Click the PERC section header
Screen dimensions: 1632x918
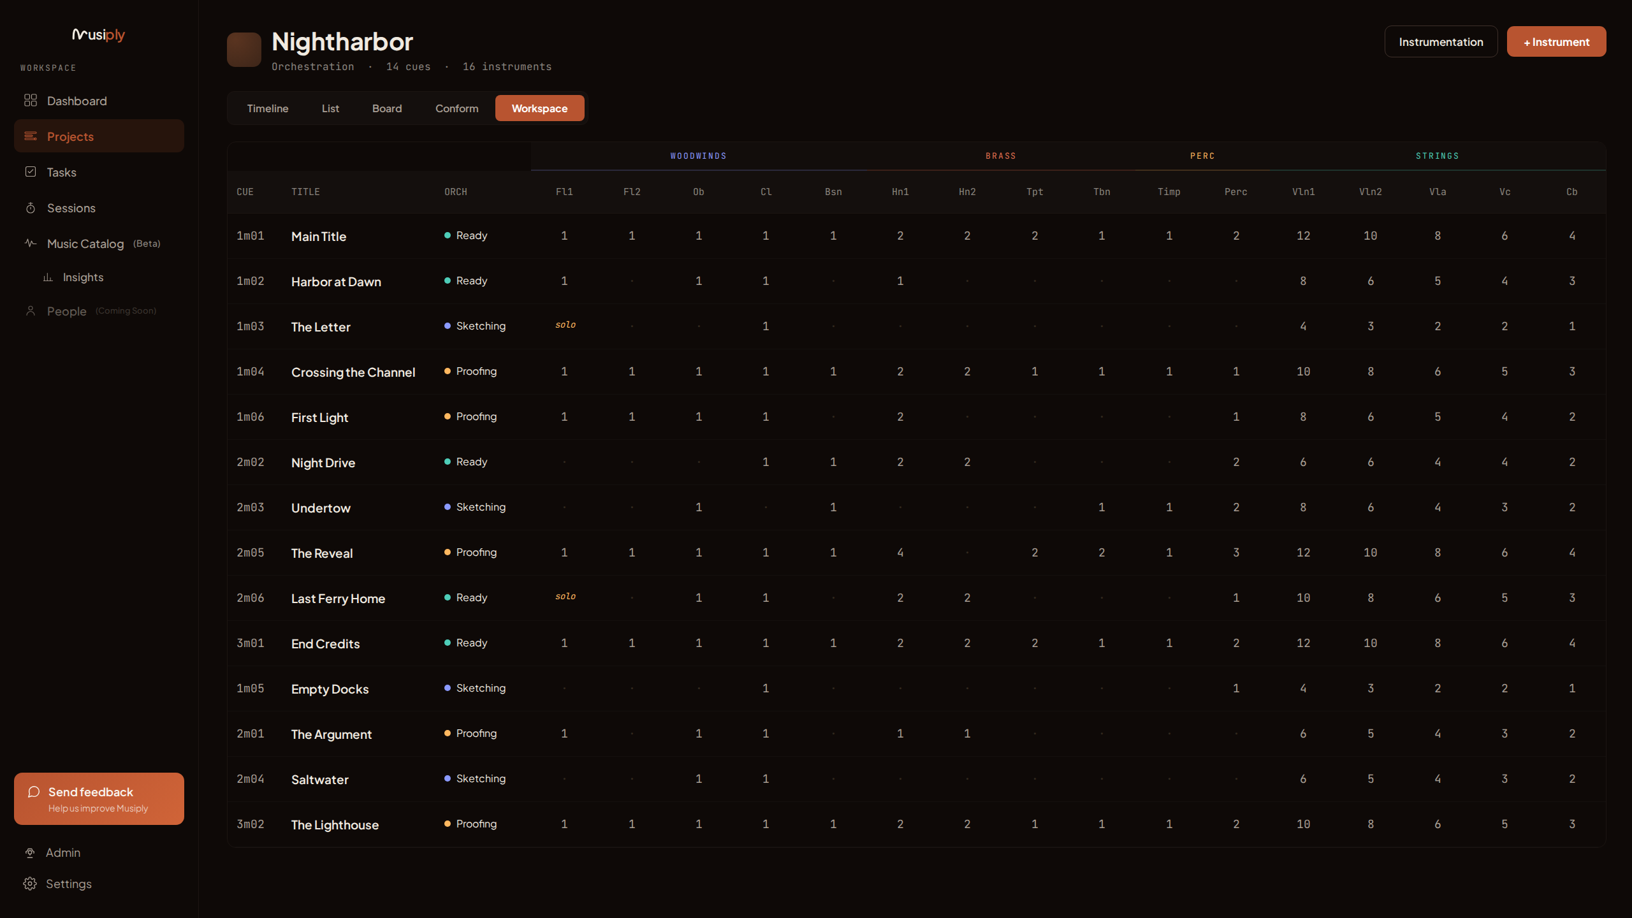point(1202,156)
